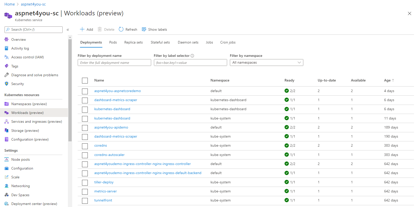Viewport: 419px width, 207px height.
Task: Click the Node pools icon
Action: [7, 159]
